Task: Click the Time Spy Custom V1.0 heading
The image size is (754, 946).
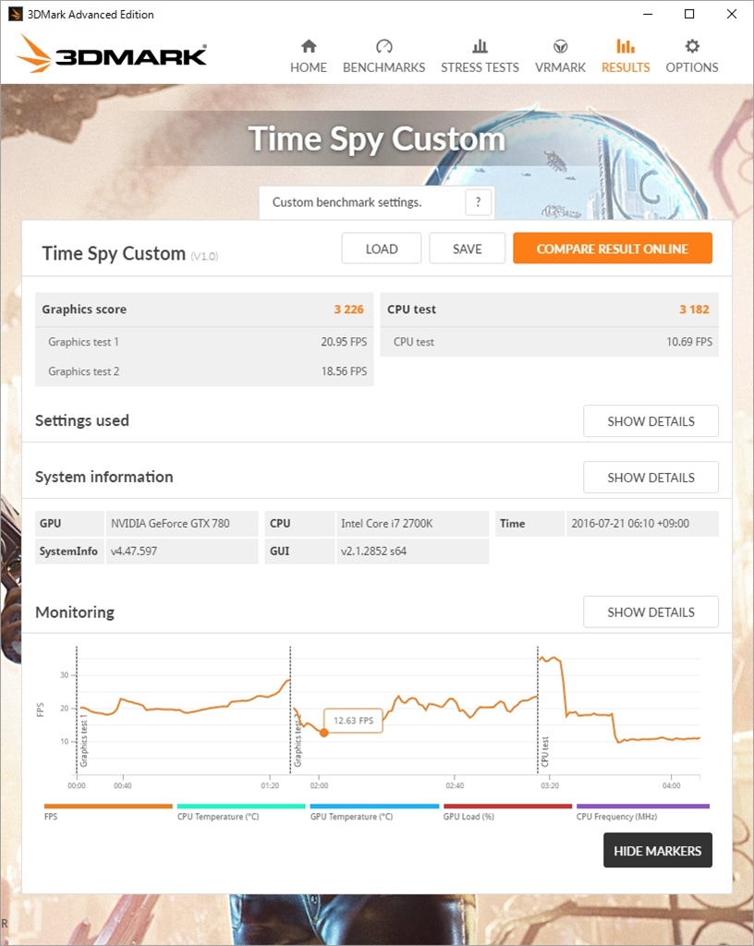Action: (x=129, y=253)
